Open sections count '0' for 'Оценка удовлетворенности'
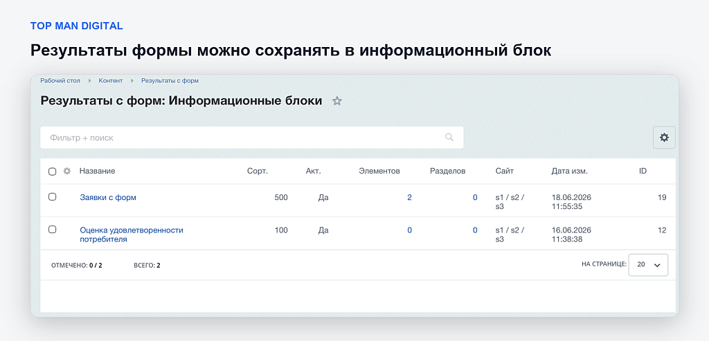The width and height of the screenshot is (709, 341). (475, 230)
